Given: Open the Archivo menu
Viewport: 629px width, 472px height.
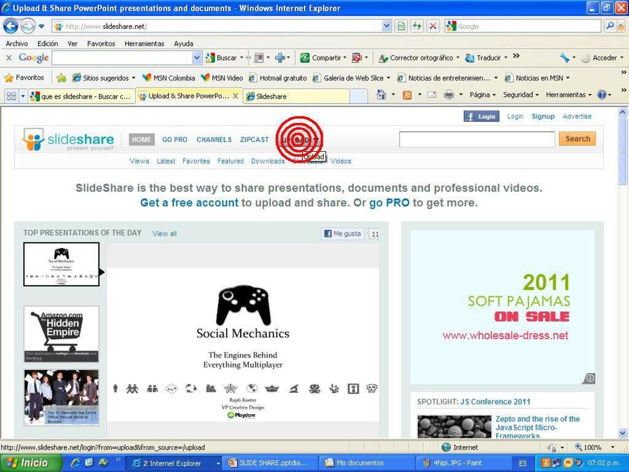Looking at the screenshot, I should pos(17,44).
